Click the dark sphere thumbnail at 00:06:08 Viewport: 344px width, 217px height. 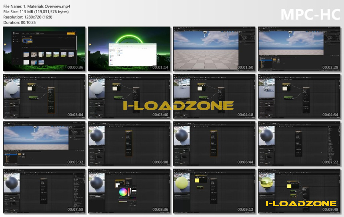click(x=129, y=144)
